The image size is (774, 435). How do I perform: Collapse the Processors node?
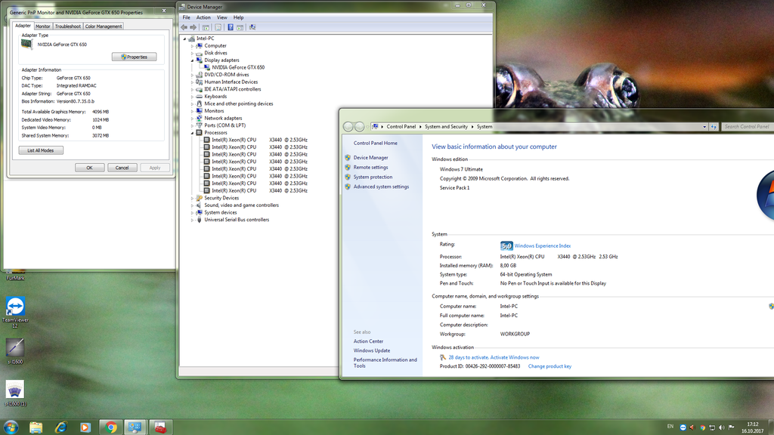193,133
